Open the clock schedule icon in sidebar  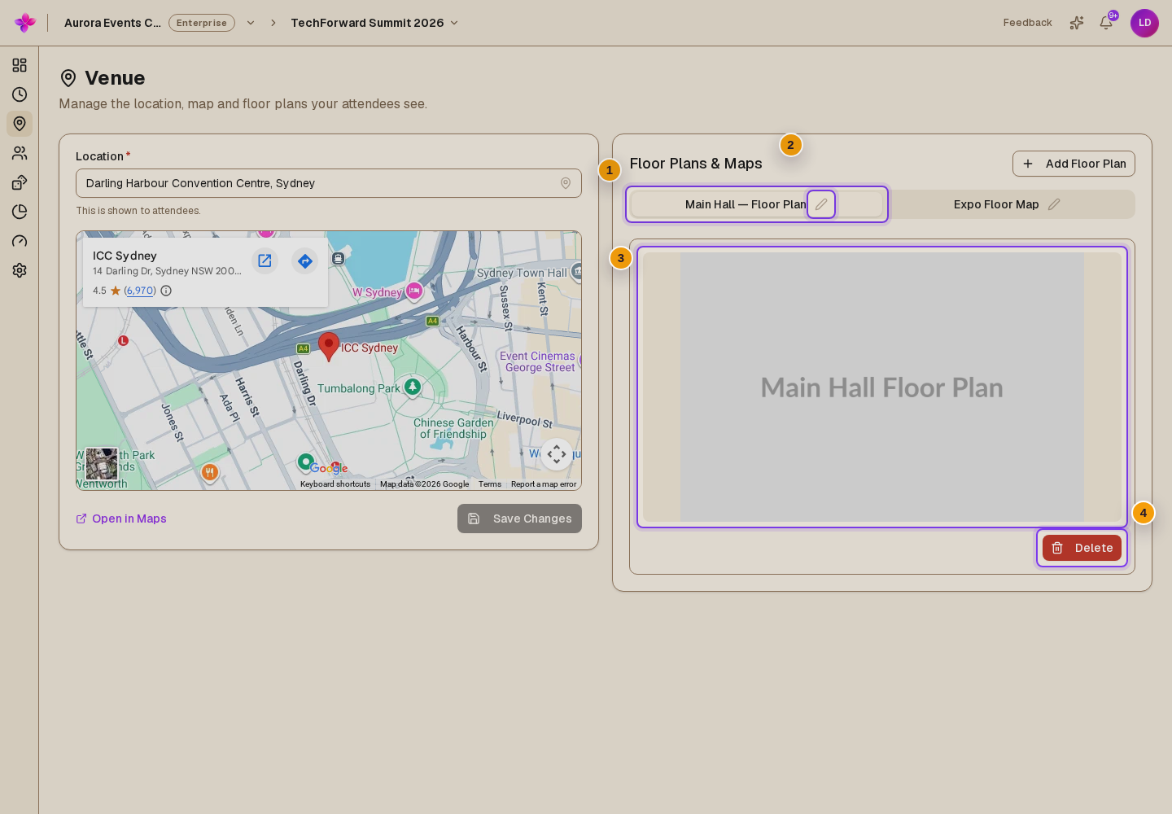pyautogui.click(x=20, y=94)
